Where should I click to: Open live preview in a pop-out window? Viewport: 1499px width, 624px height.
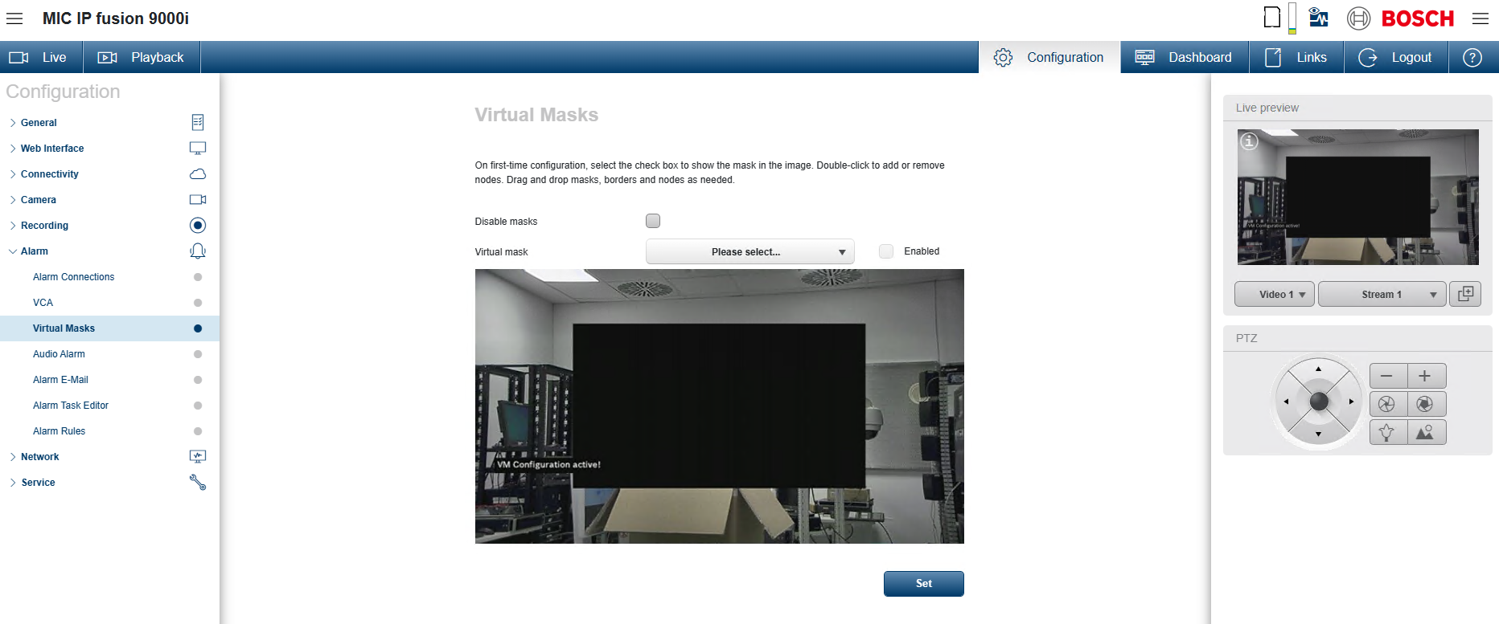1465,294
